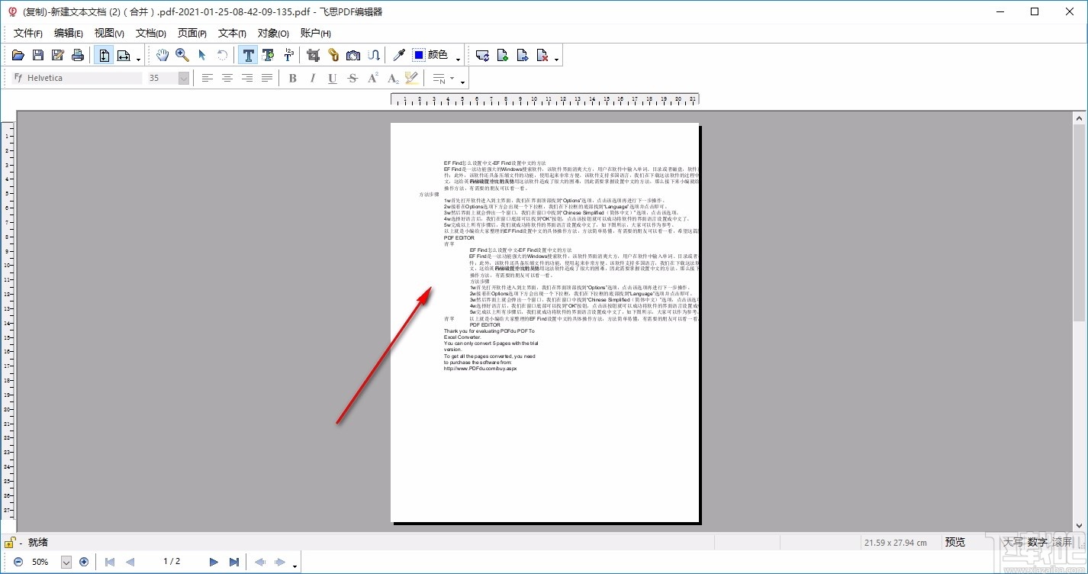Image resolution: width=1088 pixels, height=574 pixels.
Task: Save the document via the floppy icon
Action: [38, 55]
